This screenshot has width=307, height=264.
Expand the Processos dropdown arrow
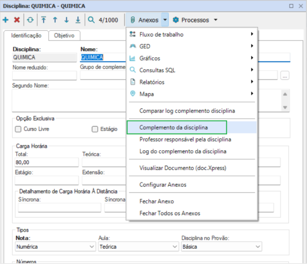pyautogui.click(x=216, y=20)
